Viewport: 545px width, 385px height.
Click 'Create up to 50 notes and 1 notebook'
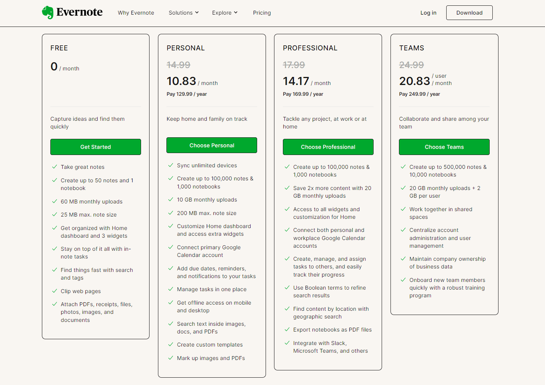(x=97, y=184)
